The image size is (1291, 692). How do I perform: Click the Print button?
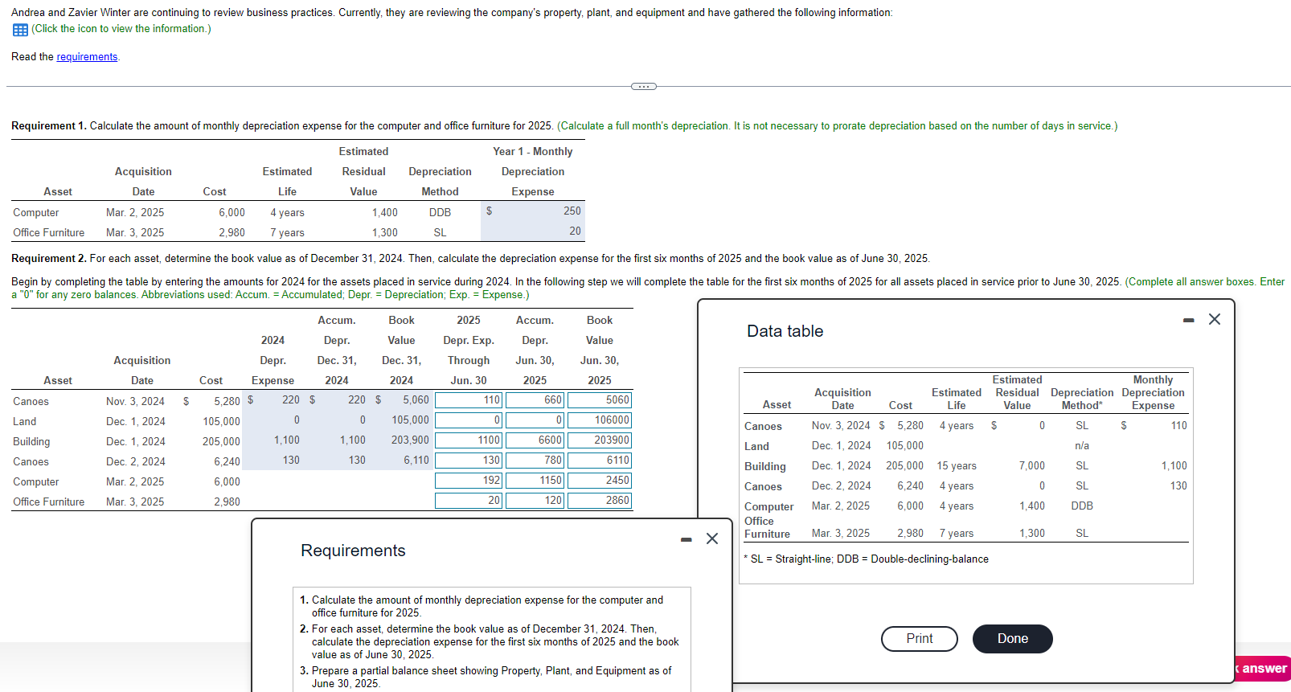pyautogui.click(x=920, y=639)
